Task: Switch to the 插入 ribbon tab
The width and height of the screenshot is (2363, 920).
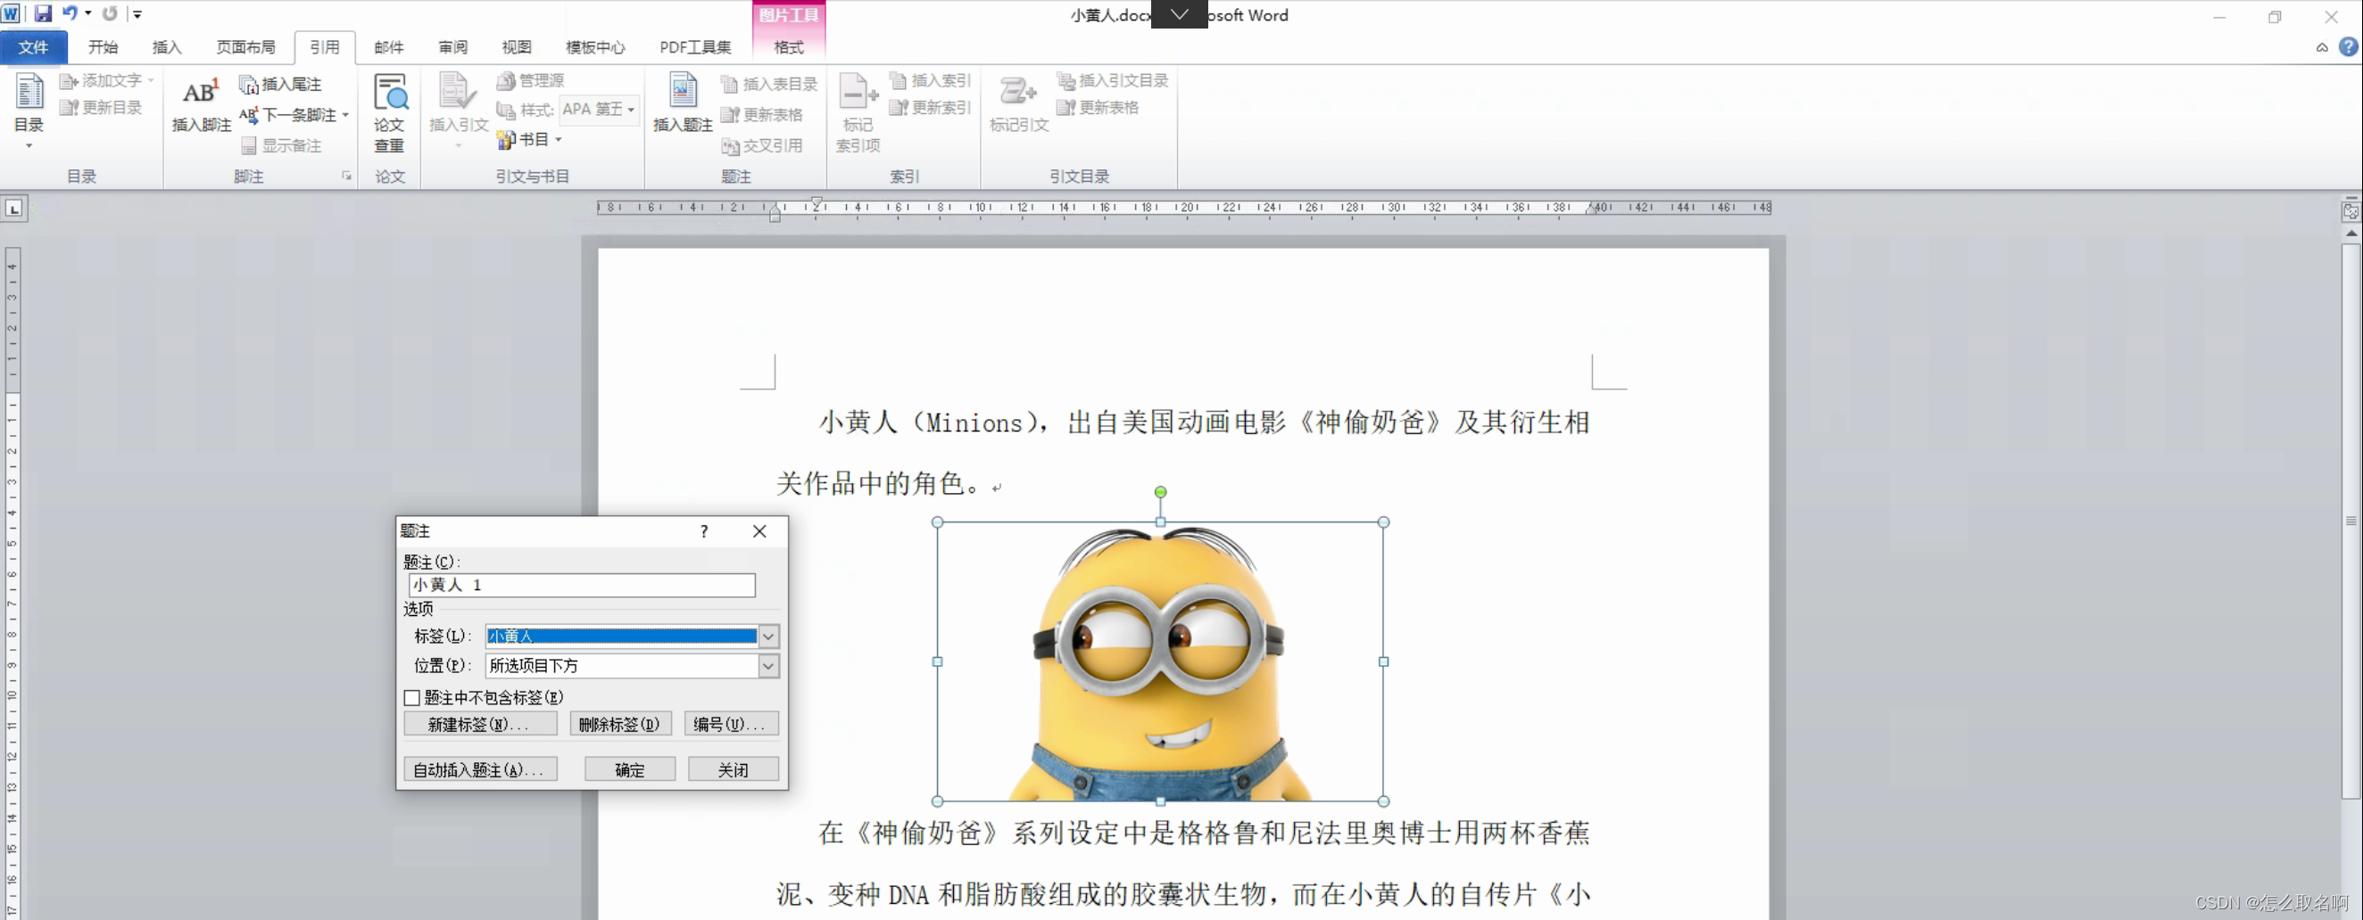Action: (167, 47)
